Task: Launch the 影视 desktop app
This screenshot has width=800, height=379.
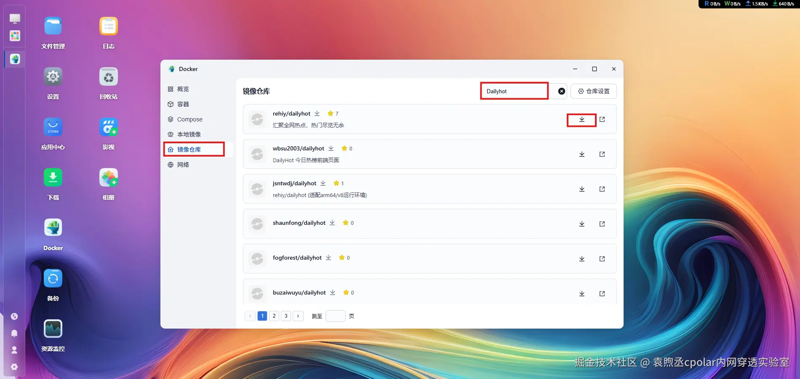Action: tap(109, 133)
